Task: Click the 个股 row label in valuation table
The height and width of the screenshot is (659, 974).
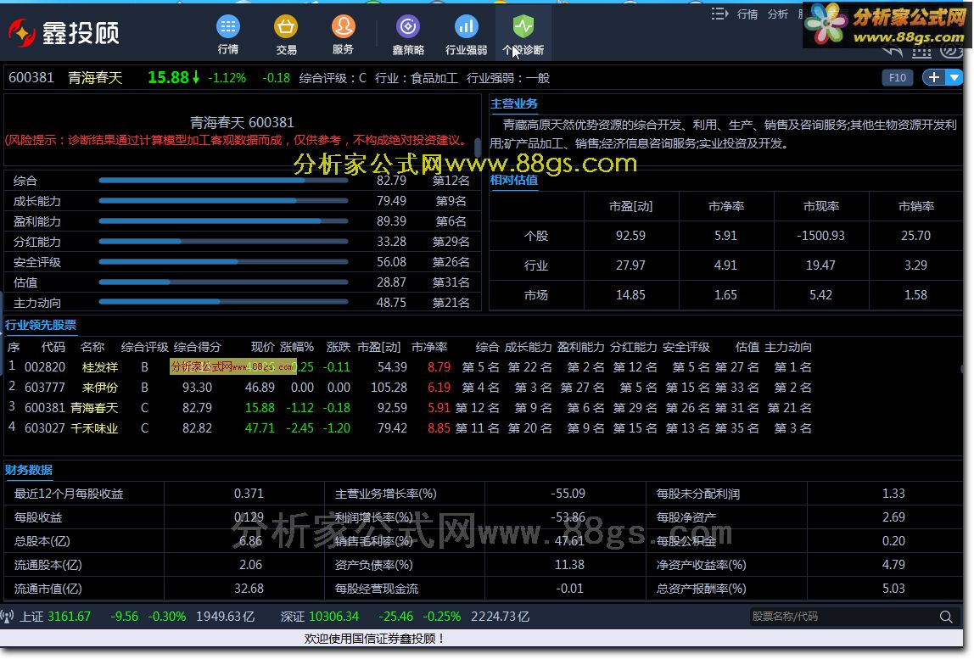Action: tap(536, 236)
